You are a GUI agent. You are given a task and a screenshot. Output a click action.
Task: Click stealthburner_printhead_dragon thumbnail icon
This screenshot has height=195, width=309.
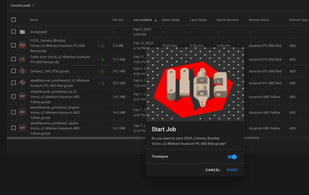(x=22, y=112)
